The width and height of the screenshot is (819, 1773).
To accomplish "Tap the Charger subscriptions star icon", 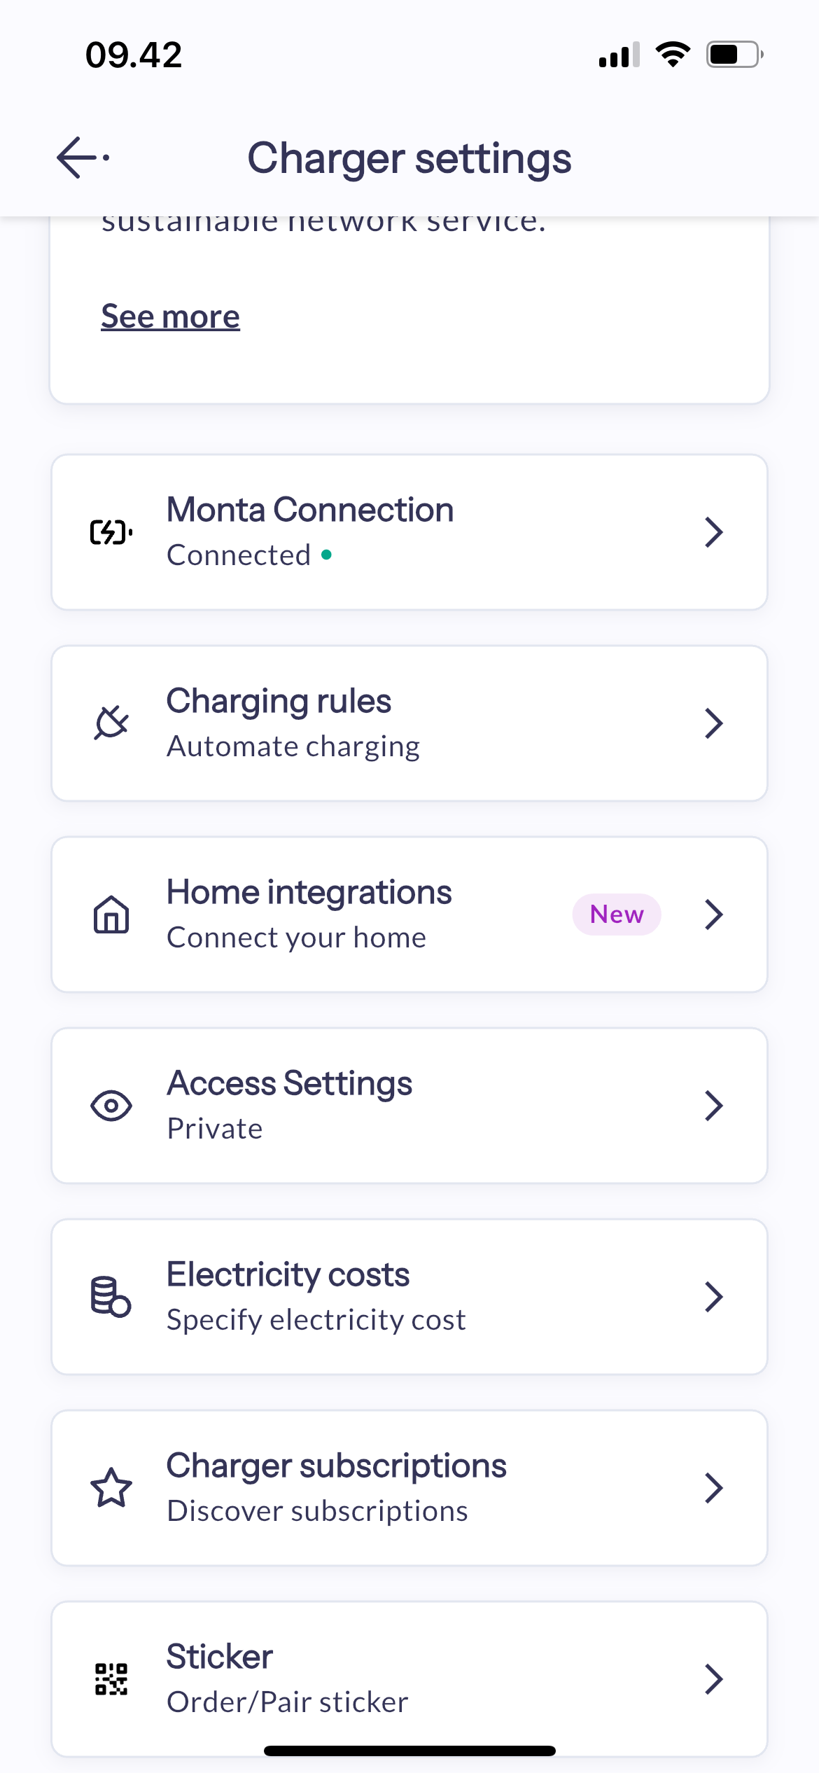I will click(111, 1488).
